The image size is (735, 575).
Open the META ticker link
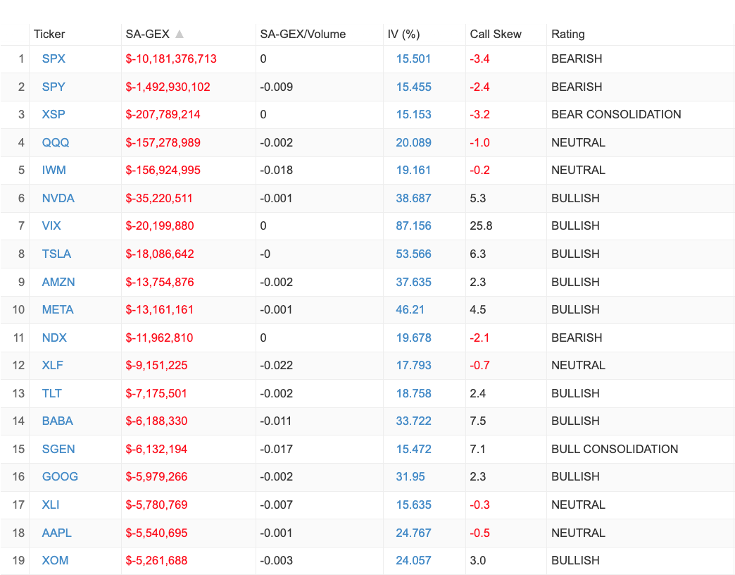58,310
